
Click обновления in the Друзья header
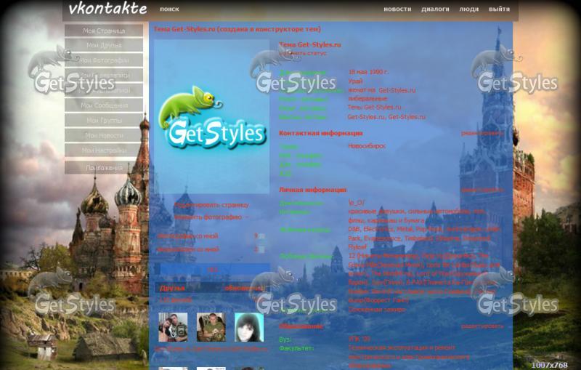[244, 288]
